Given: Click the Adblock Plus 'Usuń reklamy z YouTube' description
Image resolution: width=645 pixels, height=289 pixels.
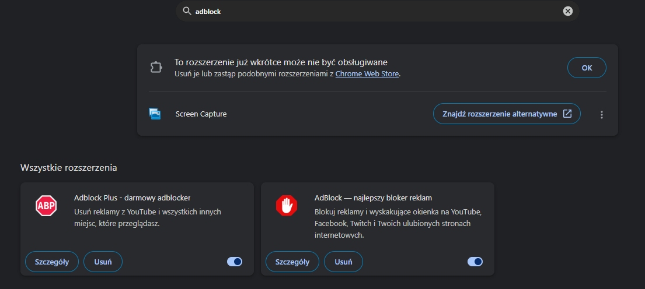Looking at the screenshot, I should [x=148, y=218].
